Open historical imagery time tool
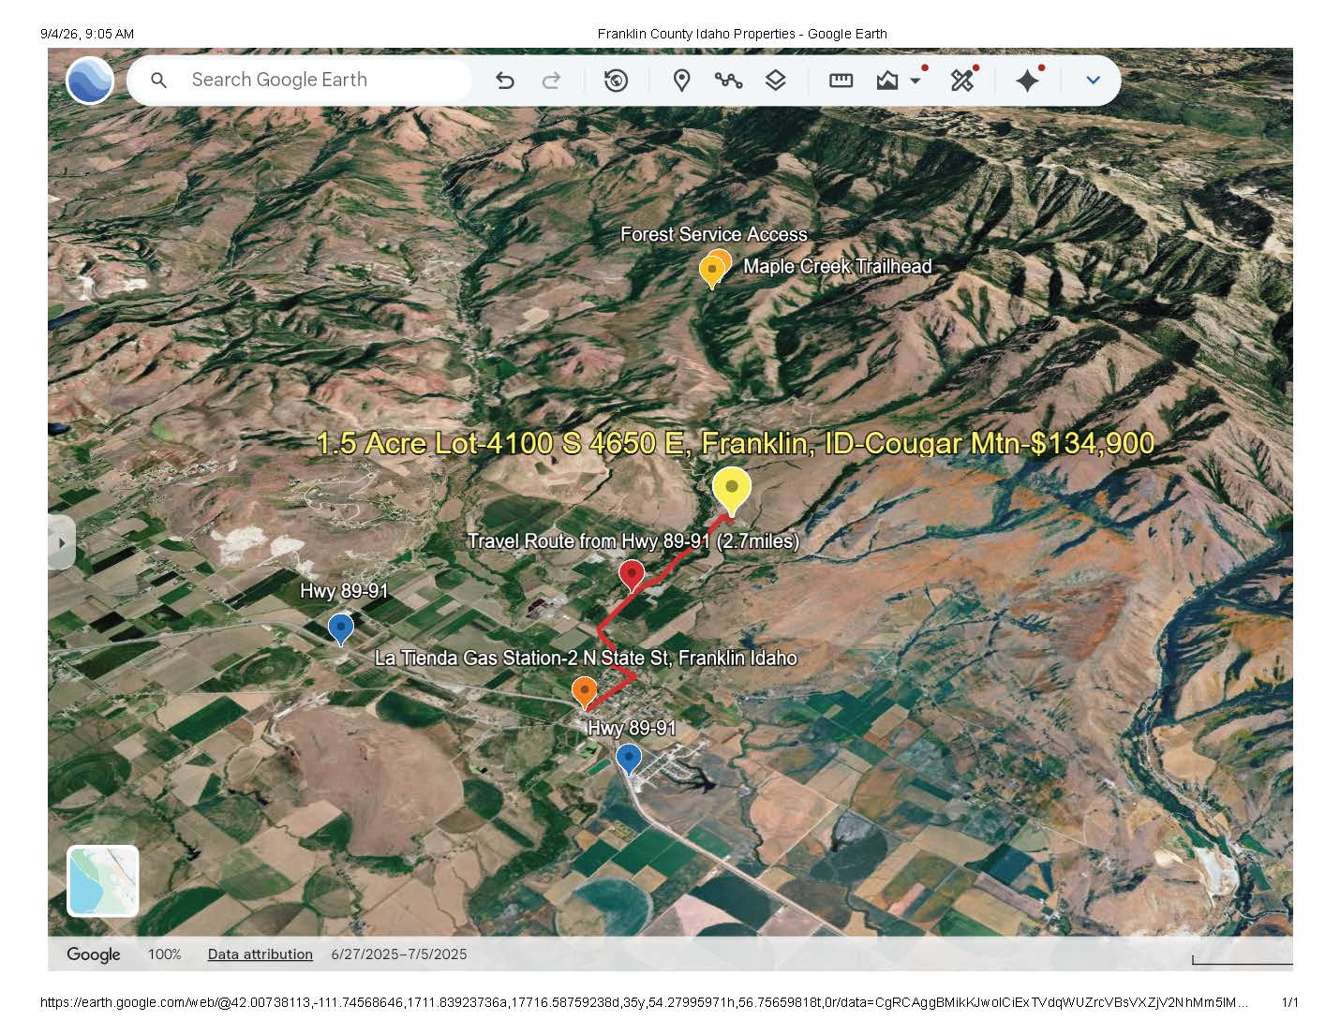The width and height of the screenshot is (1340, 1035). pyautogui.click(x=616, y=81)
